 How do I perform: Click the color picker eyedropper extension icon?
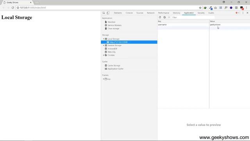click(211, 8)
